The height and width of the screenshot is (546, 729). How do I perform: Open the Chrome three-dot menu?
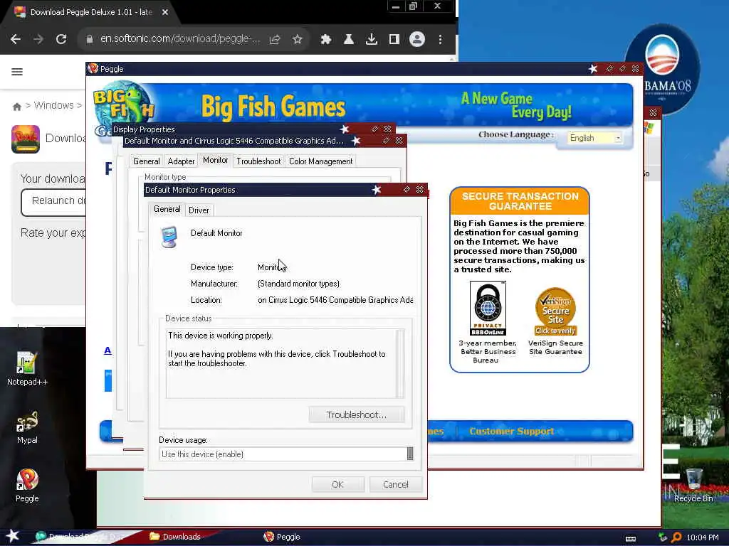[440, 40]
